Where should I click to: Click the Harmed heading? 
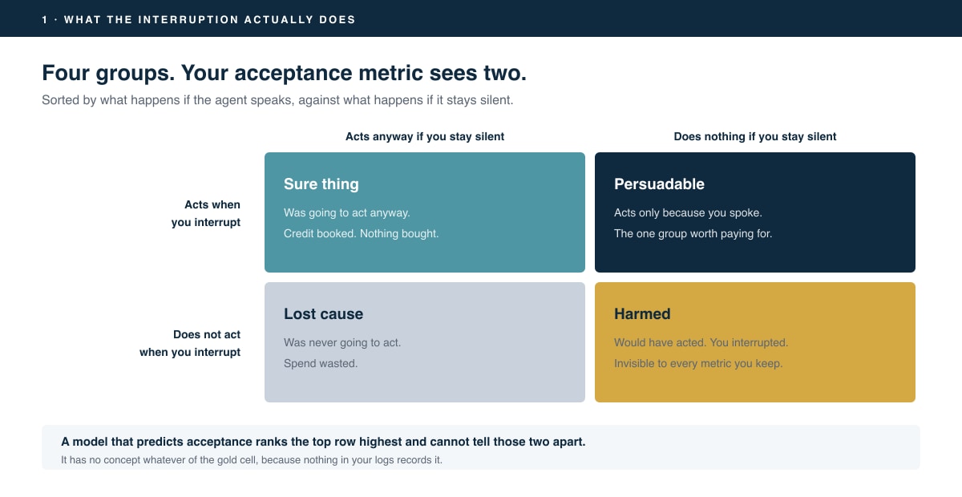tap(642, 314)
